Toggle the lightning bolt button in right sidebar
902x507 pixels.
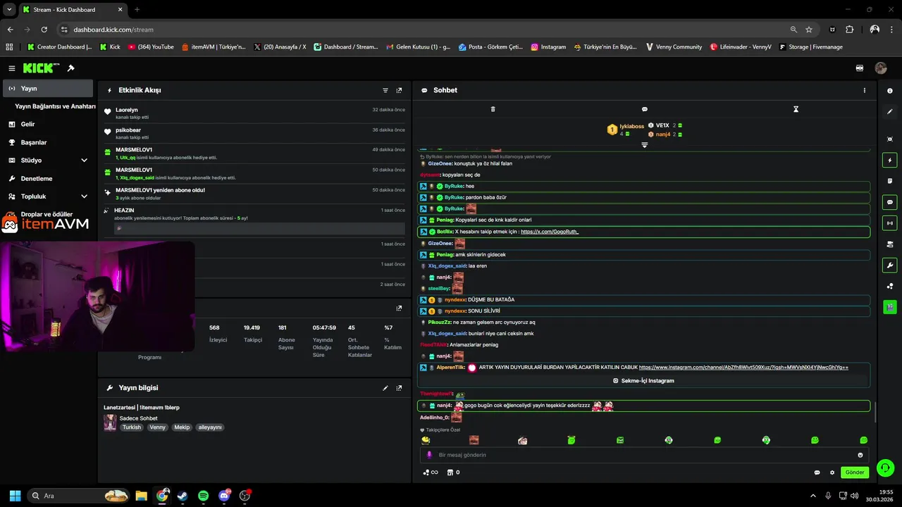pyautogui.click(x=890, y=161)
